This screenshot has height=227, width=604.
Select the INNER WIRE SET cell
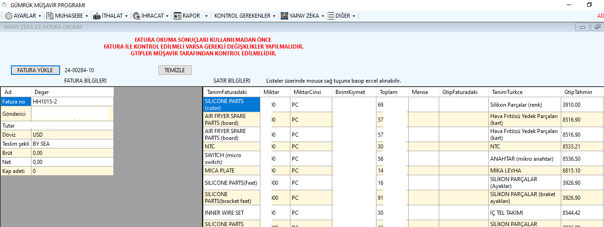point(232,212)
